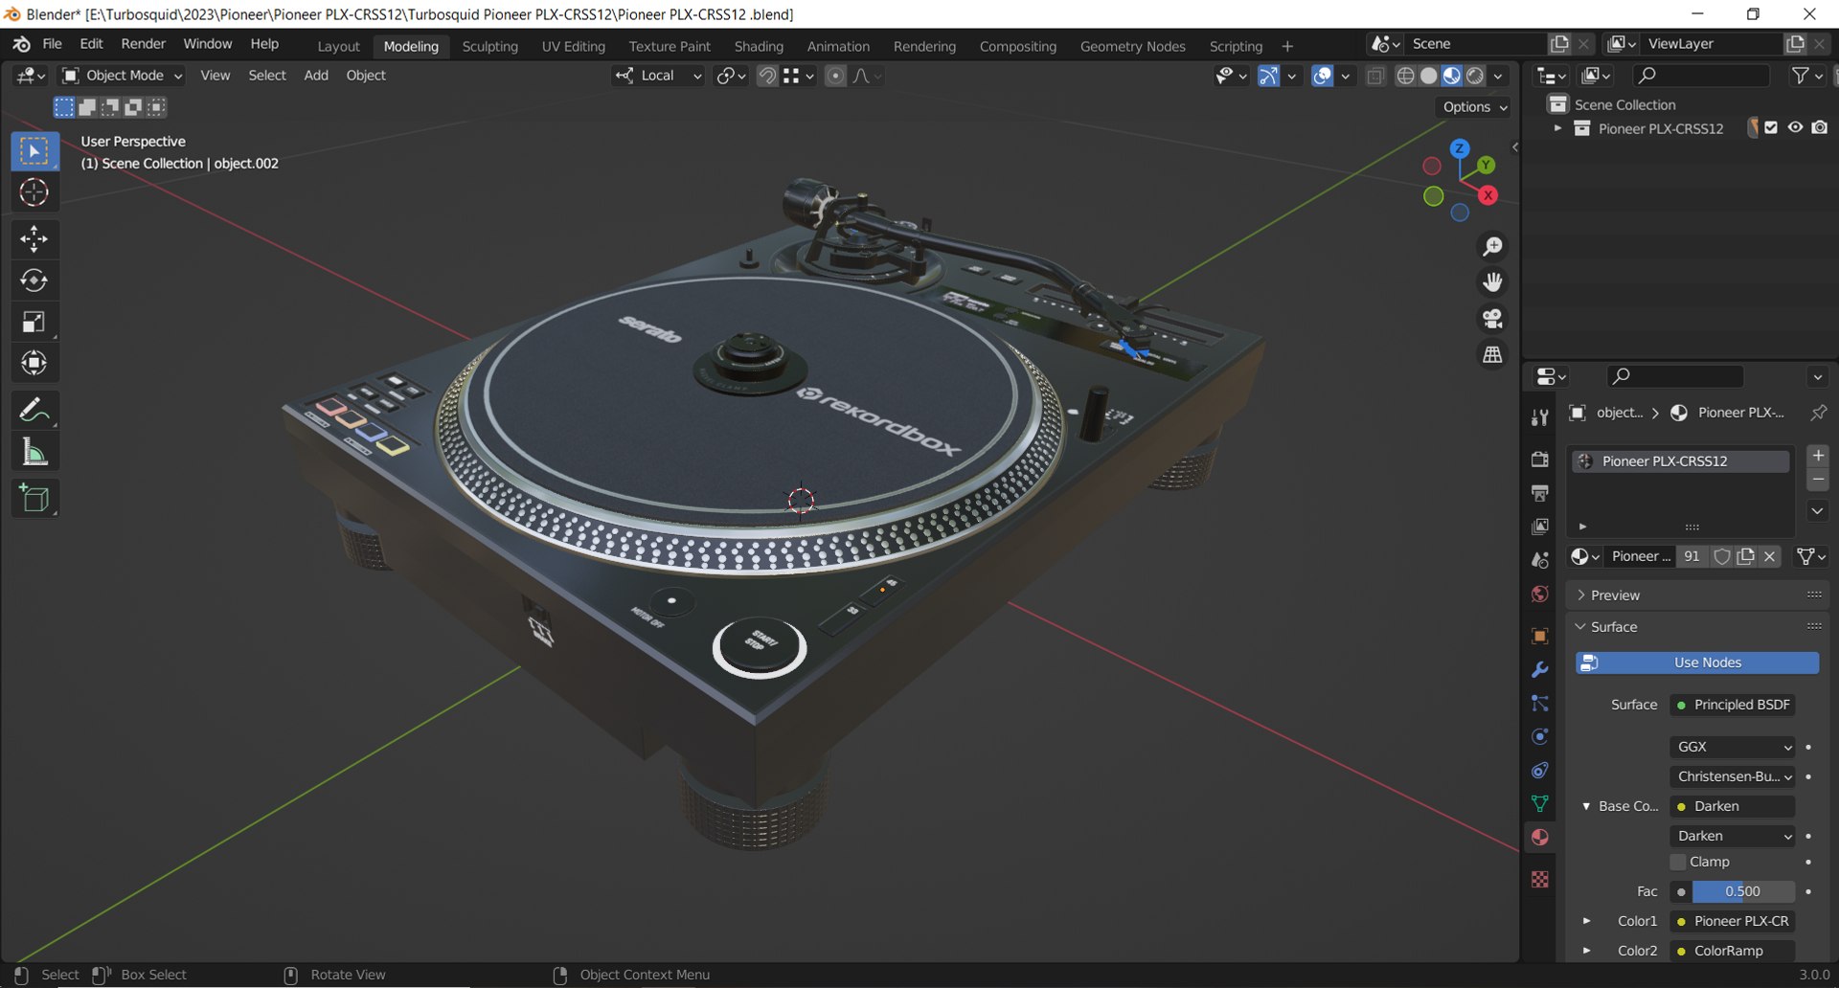Screen dimensions: 1839x988
Task: Select the Select Box tool
Action: (34, 151)
